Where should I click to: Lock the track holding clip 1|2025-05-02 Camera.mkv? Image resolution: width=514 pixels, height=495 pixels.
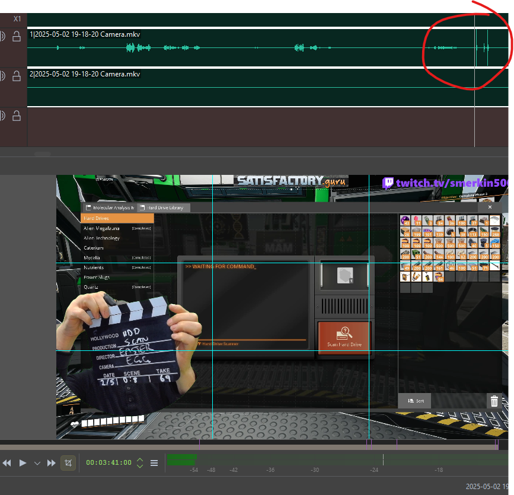tap(17, 36)
